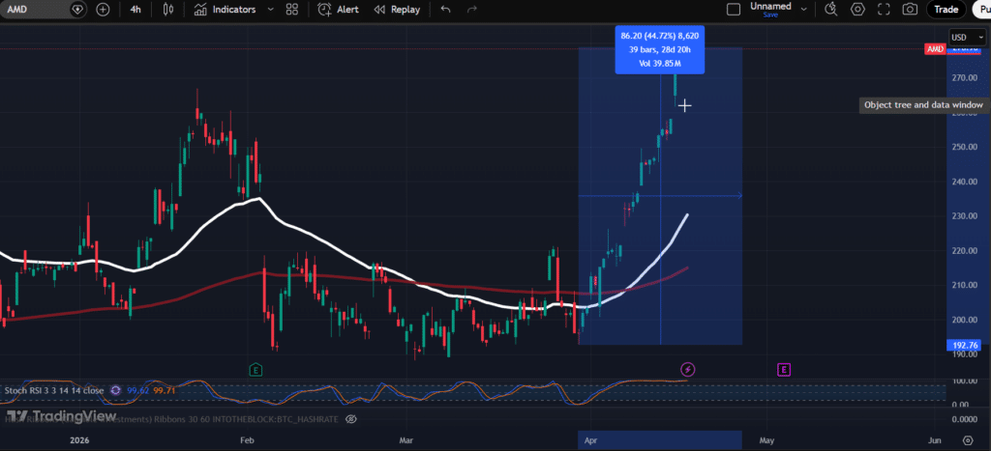This screenshot has height=451, width=991.
Task: Enter fullscreen mode
Action: click(884, 10)
